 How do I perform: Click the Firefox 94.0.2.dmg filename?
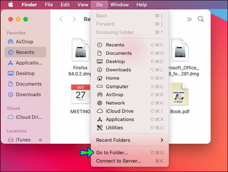coord(80,71)
